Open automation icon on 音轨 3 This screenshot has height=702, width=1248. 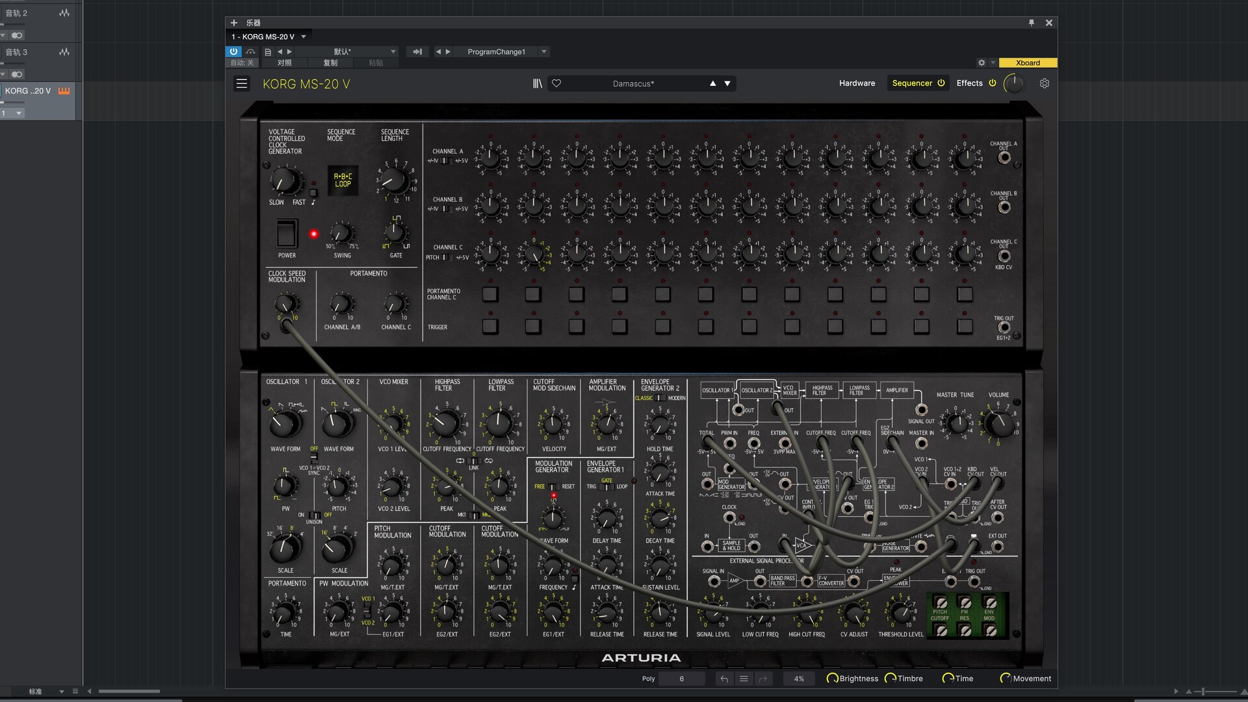pyautogui.click(x=64, y=51)
